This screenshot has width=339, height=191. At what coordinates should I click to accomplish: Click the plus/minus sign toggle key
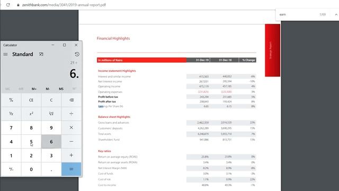coord(11,169)
